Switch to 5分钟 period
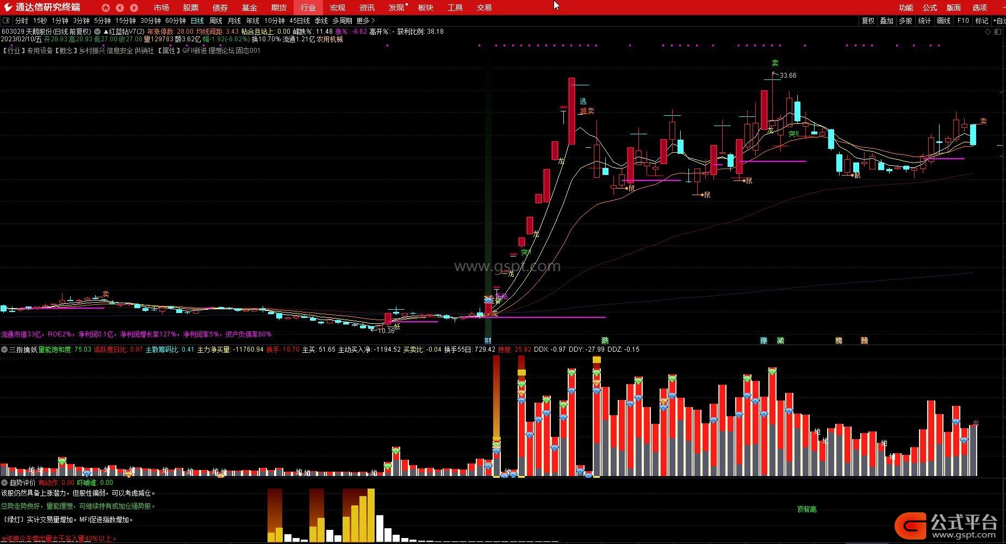 pos(102,21)
